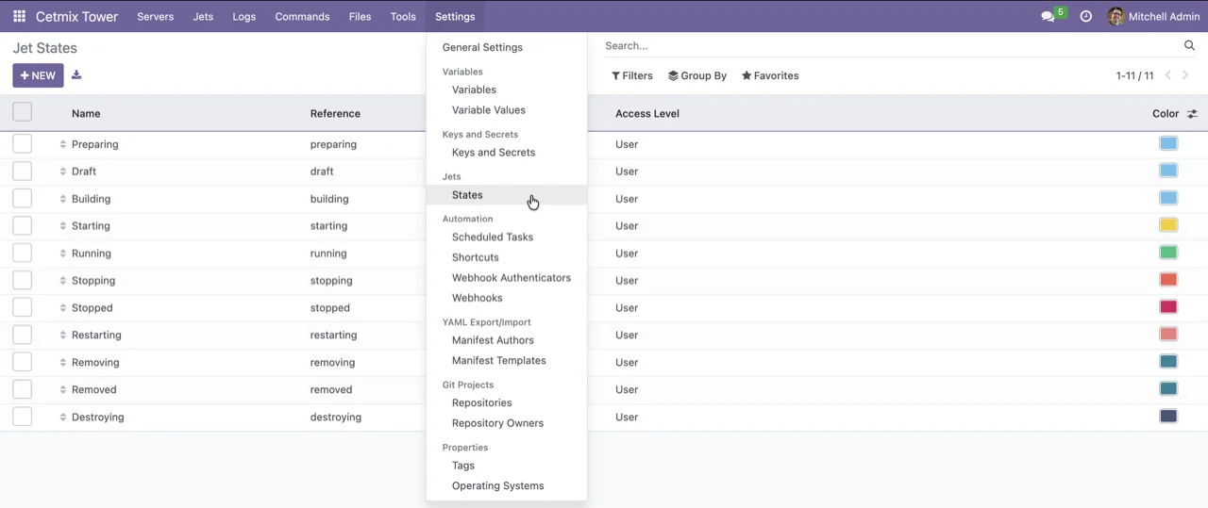Click the search magnifier icon
This screenshot has height=508, width=1208.
1189,45
